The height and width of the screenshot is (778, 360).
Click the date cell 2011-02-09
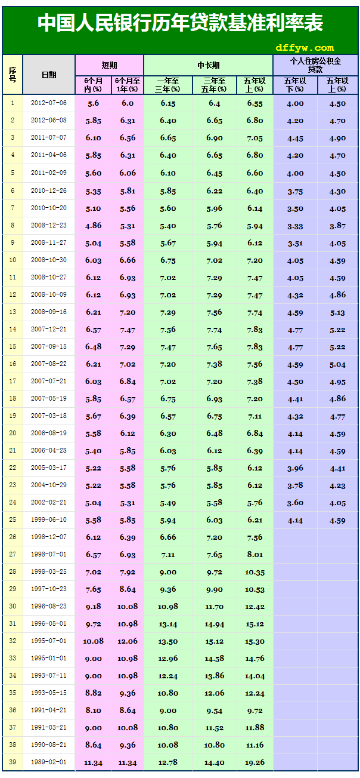(49, 173)
